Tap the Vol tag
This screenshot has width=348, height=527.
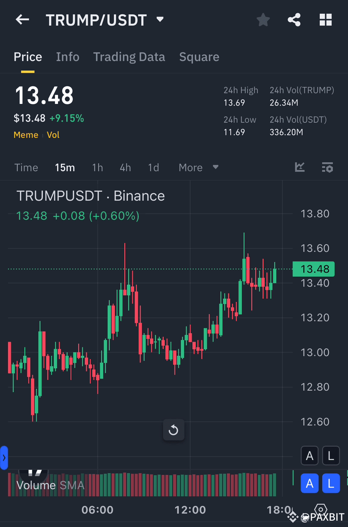(x=53, y=135)
